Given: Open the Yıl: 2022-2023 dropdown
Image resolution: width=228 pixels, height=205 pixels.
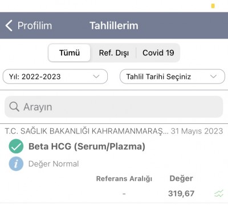Looking at the screenshot, I should click(x=55, y=77).
